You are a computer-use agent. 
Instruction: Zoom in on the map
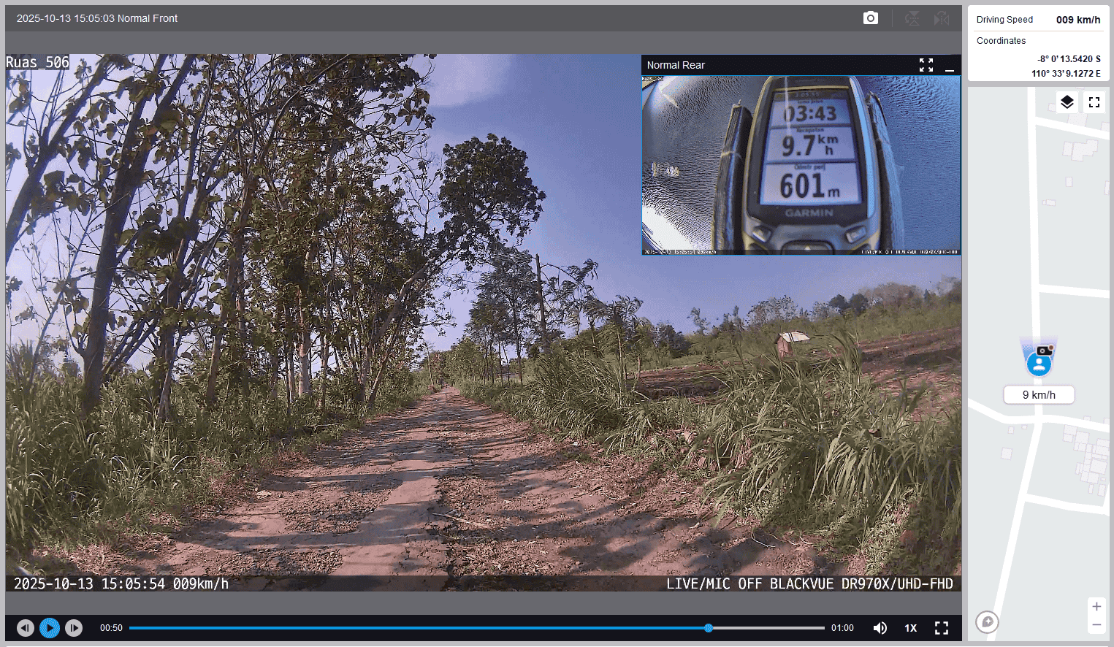1096,607
